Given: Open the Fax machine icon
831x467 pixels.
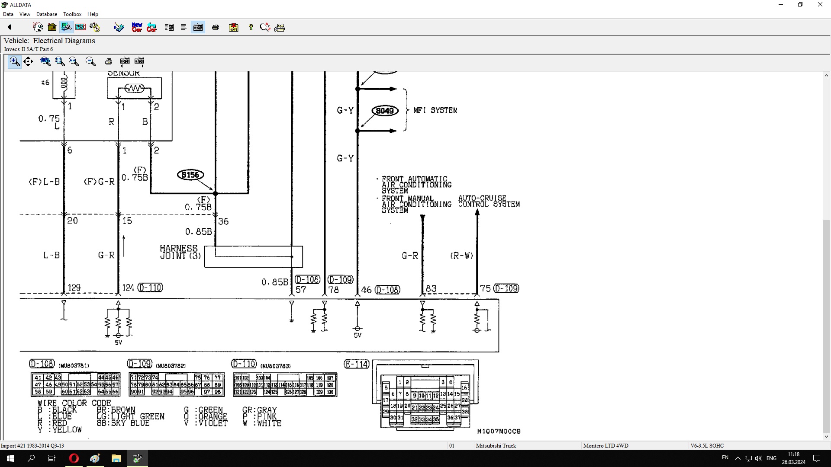Looking at the screenshot, I should 280,27.
